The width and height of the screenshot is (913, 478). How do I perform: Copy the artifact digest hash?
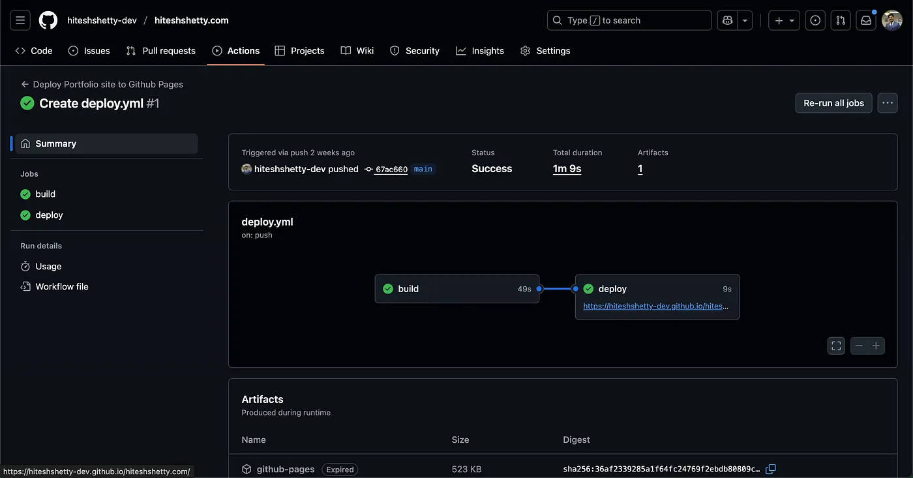pyautogui.click(x=771, y=469)
